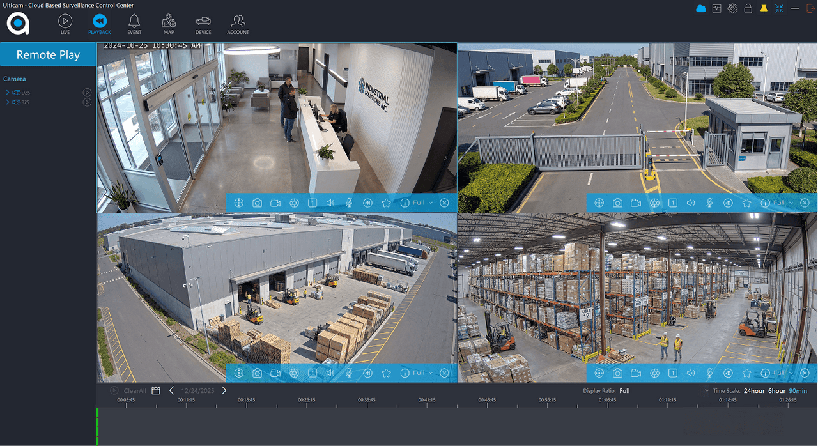
Task: Click the yellow pin icon in title bar
Action: [x=764, y=8]
